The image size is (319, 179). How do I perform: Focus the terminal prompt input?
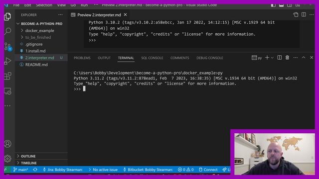pyautogui.click(x=84, y=89)
